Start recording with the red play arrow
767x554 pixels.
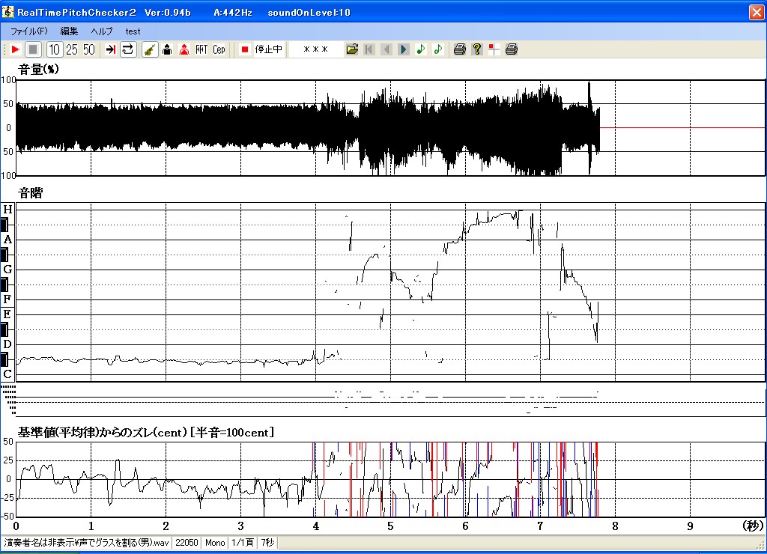[x=15, y=49]
